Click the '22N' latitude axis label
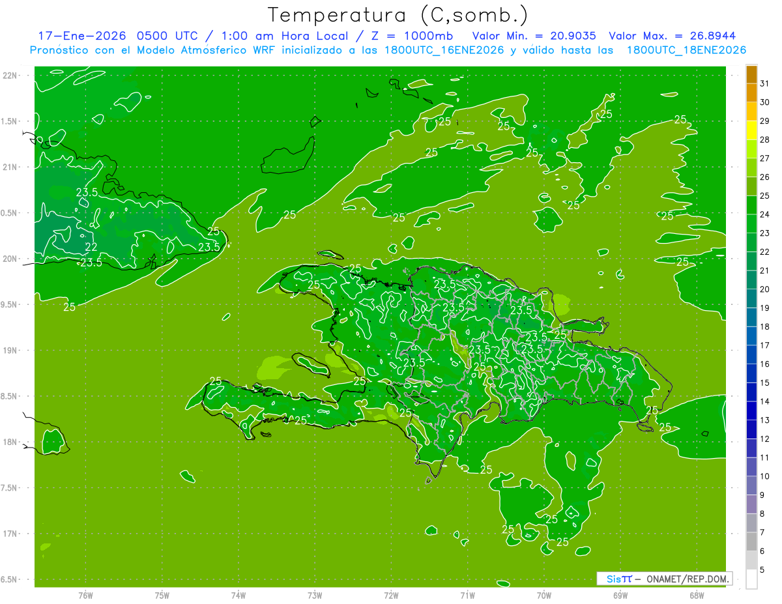Image resolution: width=782 pixels, height=604 pixels. (9, 75)
